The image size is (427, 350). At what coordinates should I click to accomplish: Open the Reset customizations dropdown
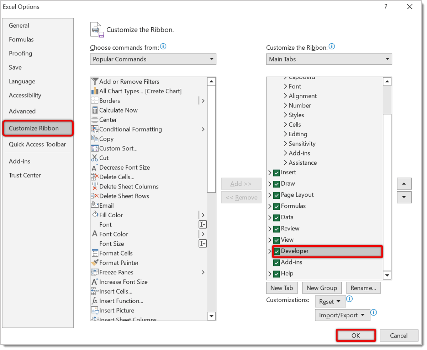point(330,302)
